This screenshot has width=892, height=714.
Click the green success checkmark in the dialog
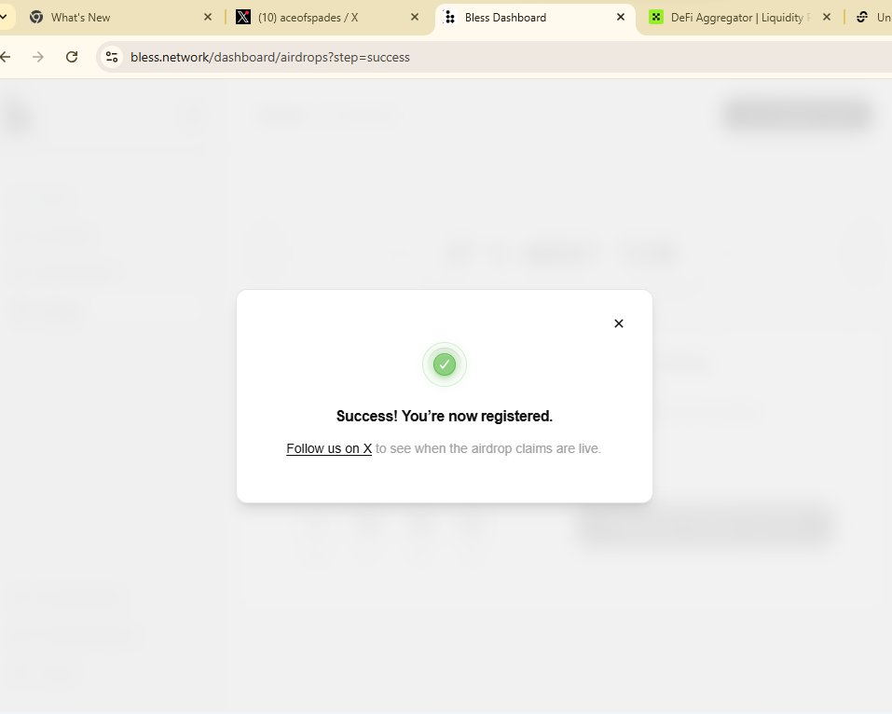click(x=444, y=364)
